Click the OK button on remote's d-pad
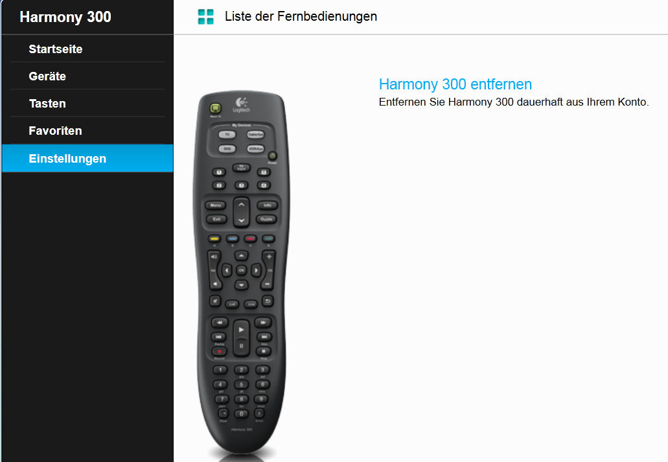 click(241, 270)
